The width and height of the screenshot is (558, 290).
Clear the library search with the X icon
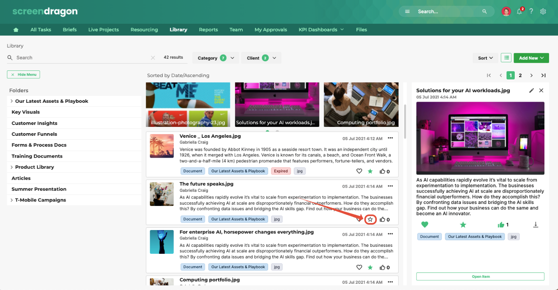[x=153, y=58]
